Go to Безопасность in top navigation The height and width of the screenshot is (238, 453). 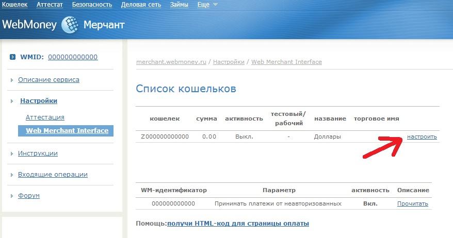click(x=92, y=5)
